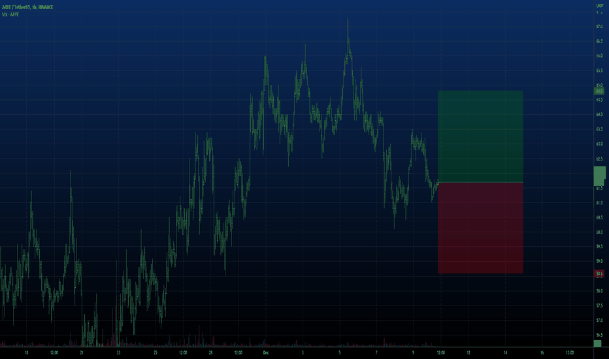The height and width of the screenshot is (359, 609).
Task: Click the 62.5 price axis label
Action: tap(599, 159)
